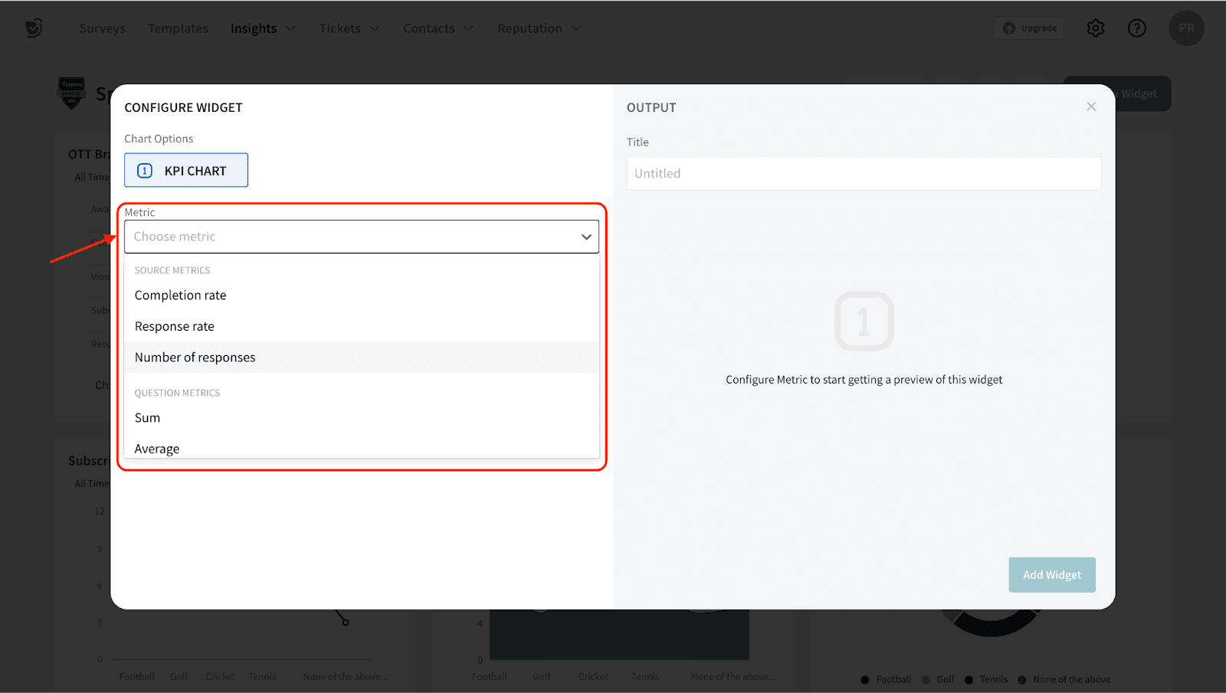Click the Add Widget button

1051,575
